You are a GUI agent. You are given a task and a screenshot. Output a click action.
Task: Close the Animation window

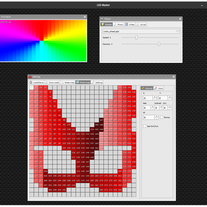click(85, 17)
